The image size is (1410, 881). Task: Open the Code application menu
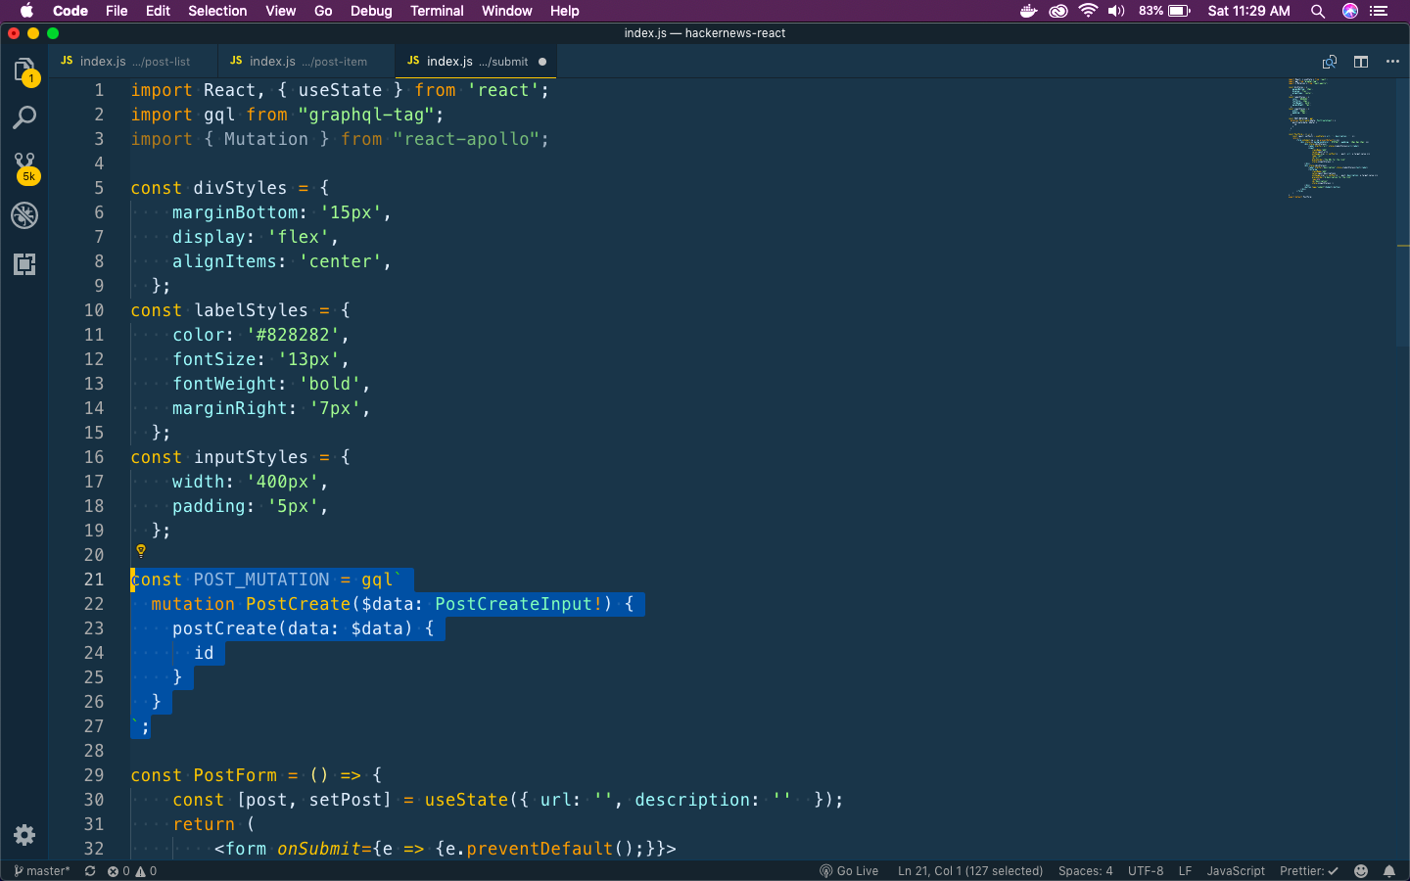click(70, 11)
